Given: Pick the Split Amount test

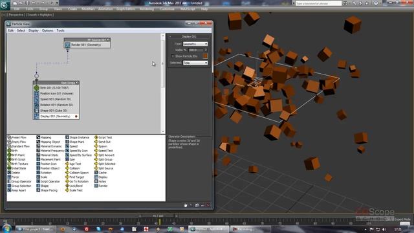Looking at the screenshot, I should coord(105,155).
